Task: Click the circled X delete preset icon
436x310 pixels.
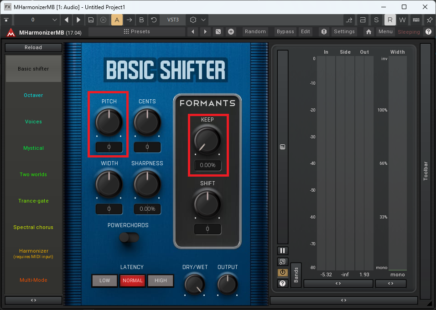Action: 103,20
